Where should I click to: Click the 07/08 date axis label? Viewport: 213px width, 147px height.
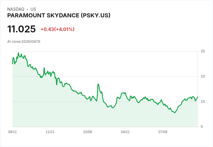click(x=163, y=132)
